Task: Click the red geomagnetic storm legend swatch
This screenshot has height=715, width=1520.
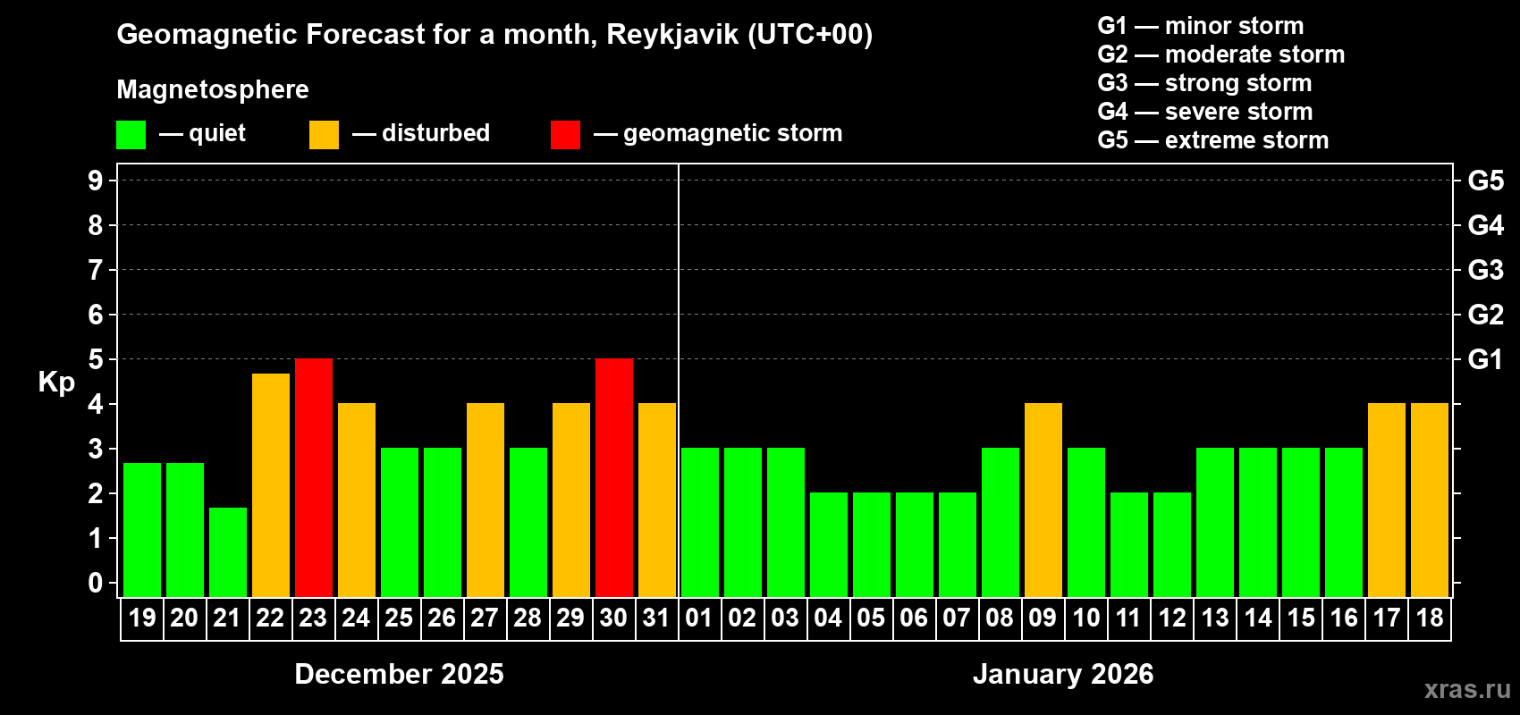Action: pyautogui.click(x=565, y=135)
